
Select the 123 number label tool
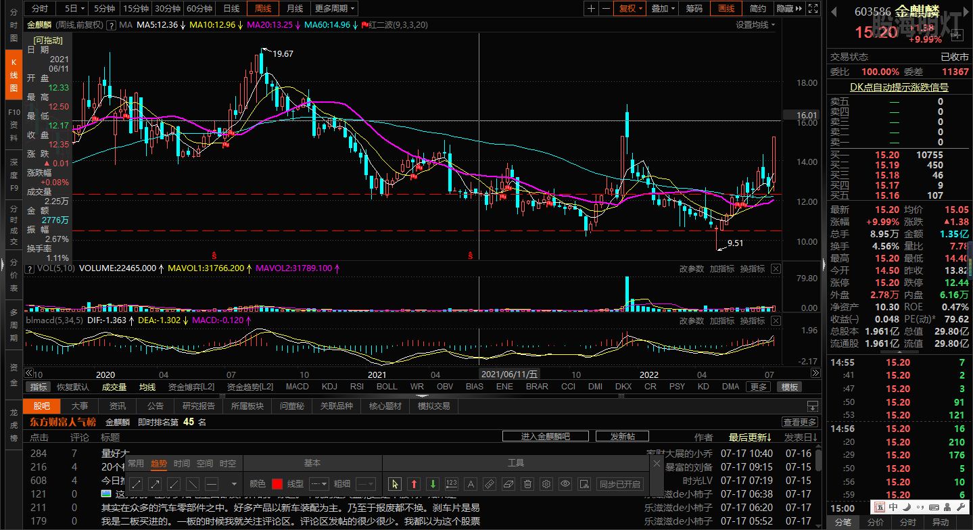(452, 484)
